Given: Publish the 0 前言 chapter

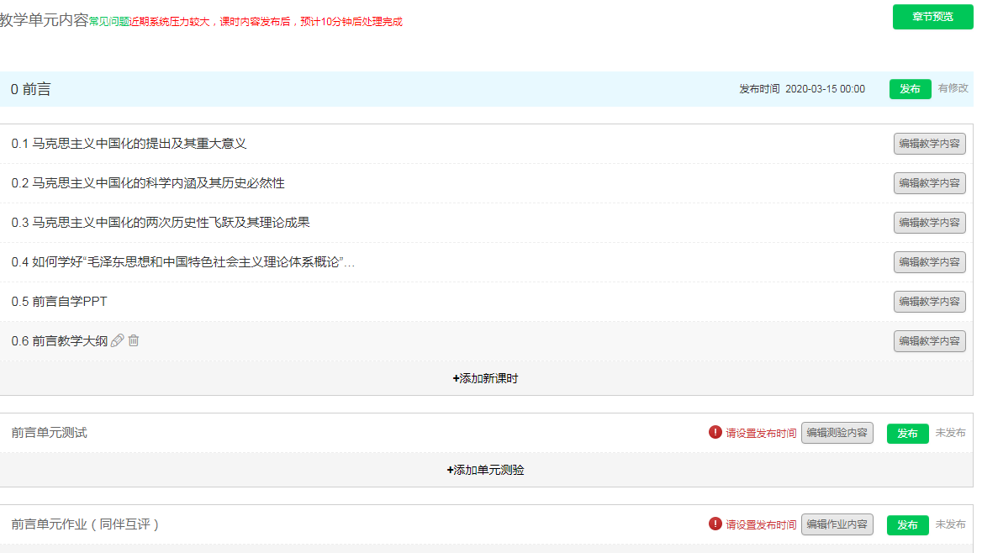Looking at the screenshot, I should click(x=910, y=89).
